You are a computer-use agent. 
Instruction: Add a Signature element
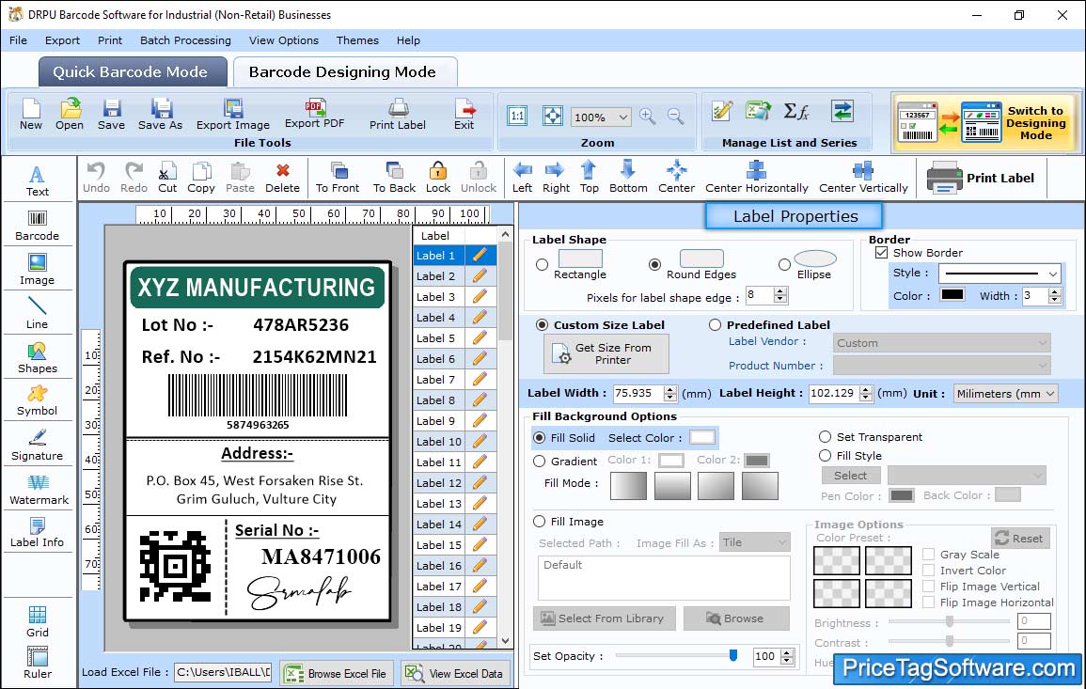38,446
